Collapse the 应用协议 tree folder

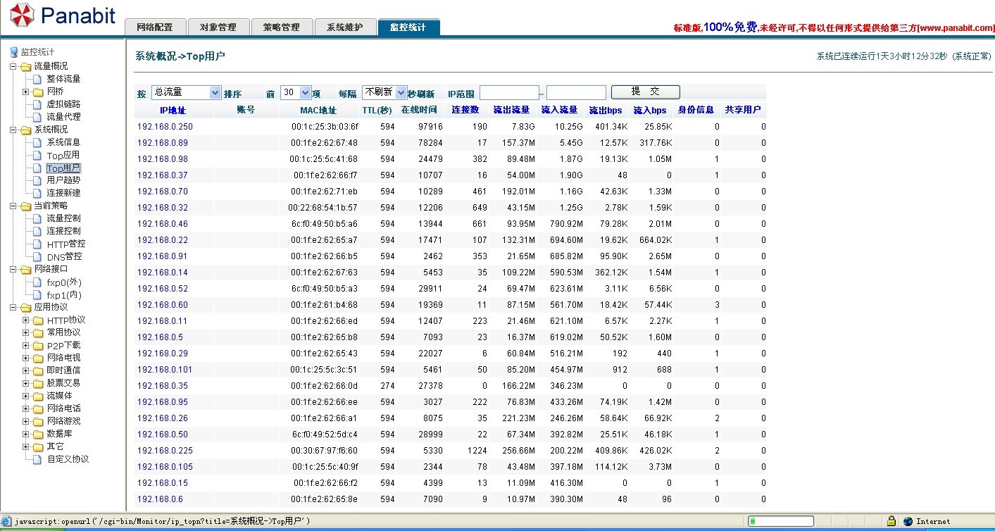click(x=13, y=307)
